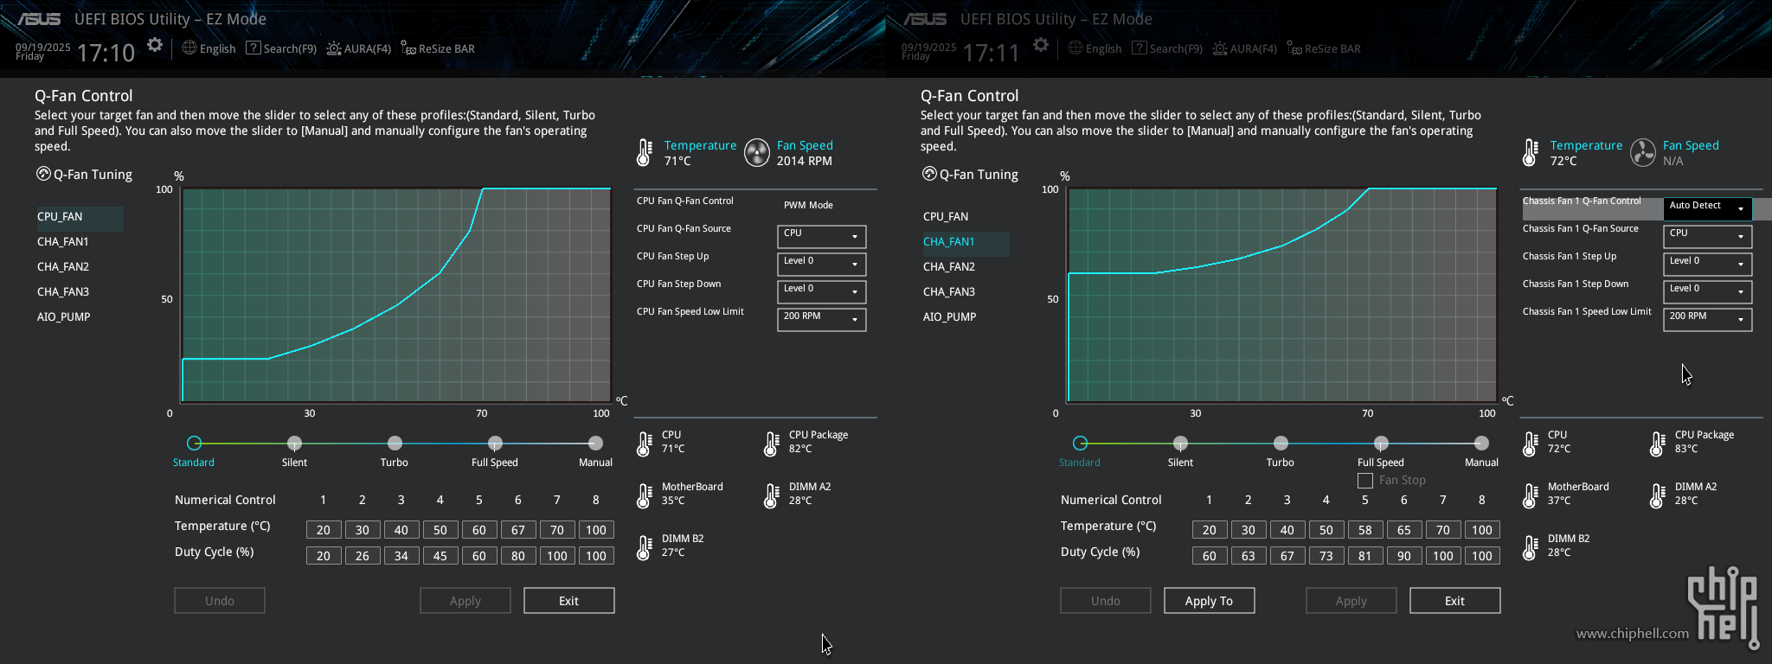Image resolution: width=1772 pixels, height=664 pixels.
Task: Click Undo button in right window
Action: tap(1106, 601)
